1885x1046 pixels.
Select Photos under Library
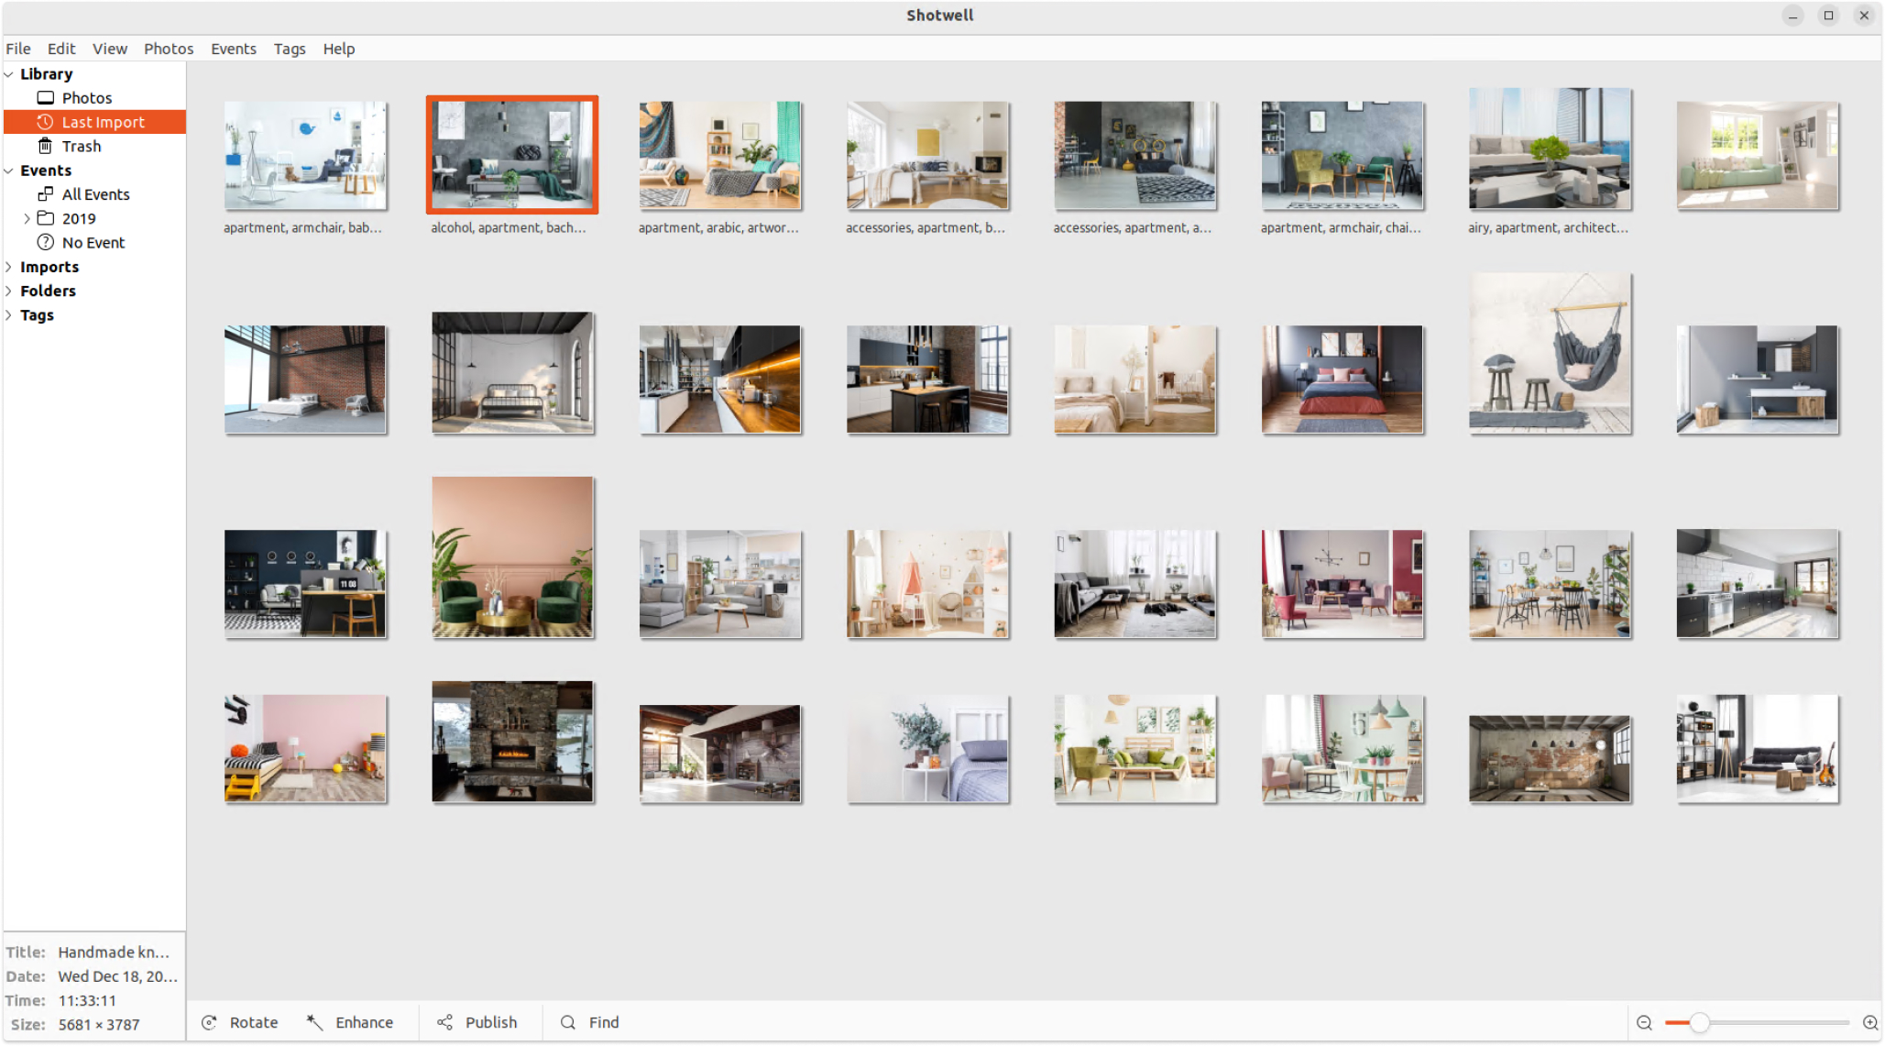tap(86, 98)
